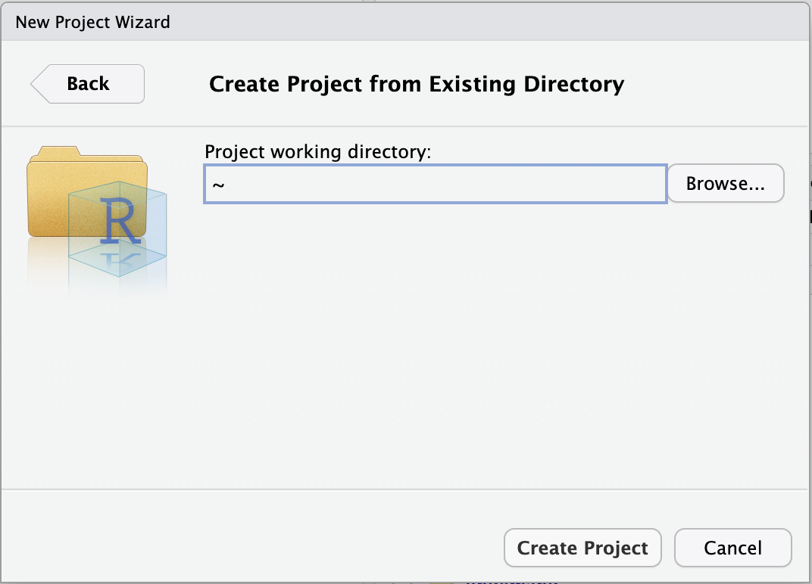Click the right end of the directory field
Screen dimensions: 812x584
(651, 184)
